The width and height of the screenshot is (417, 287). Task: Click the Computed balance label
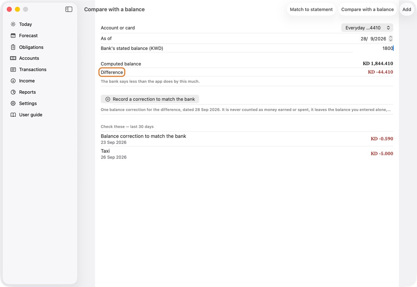pyautogui.click(x=121, y=64)
